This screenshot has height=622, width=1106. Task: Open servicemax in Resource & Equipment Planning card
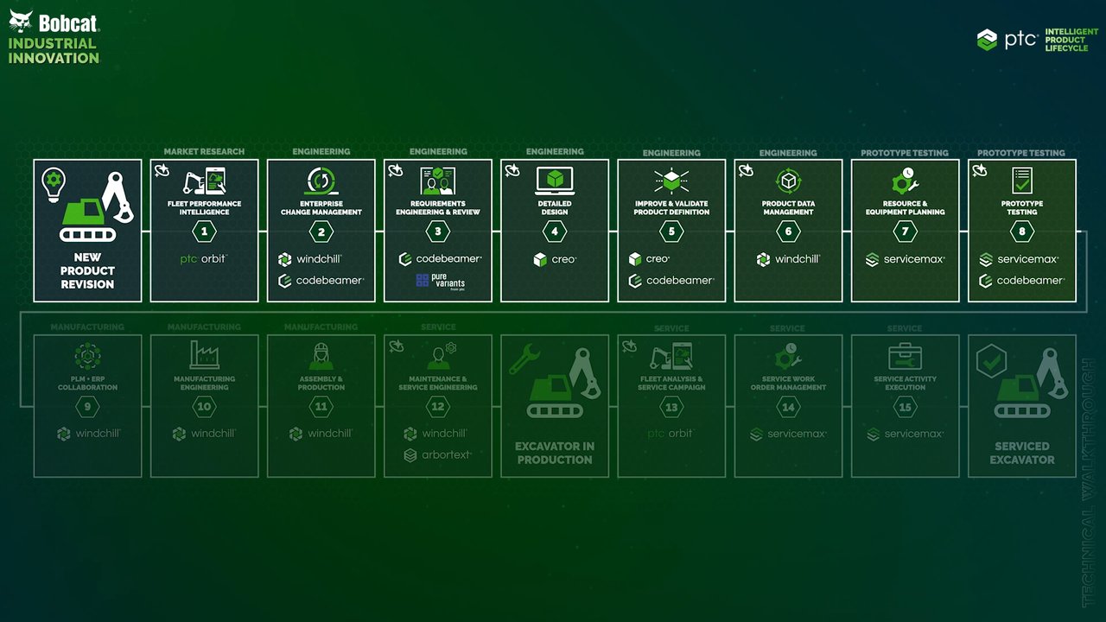905,259
